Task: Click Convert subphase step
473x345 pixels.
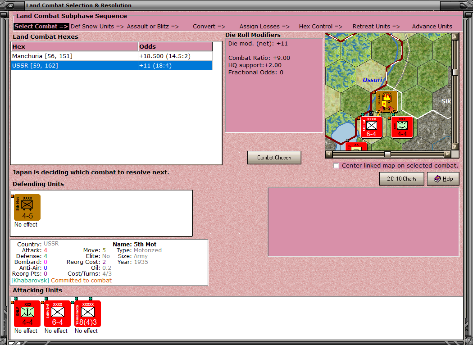Action: (x=209, y=27)
